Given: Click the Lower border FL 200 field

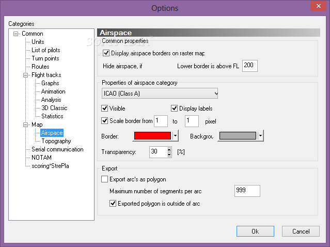Looking at the screenshot, I should point(250,66).
